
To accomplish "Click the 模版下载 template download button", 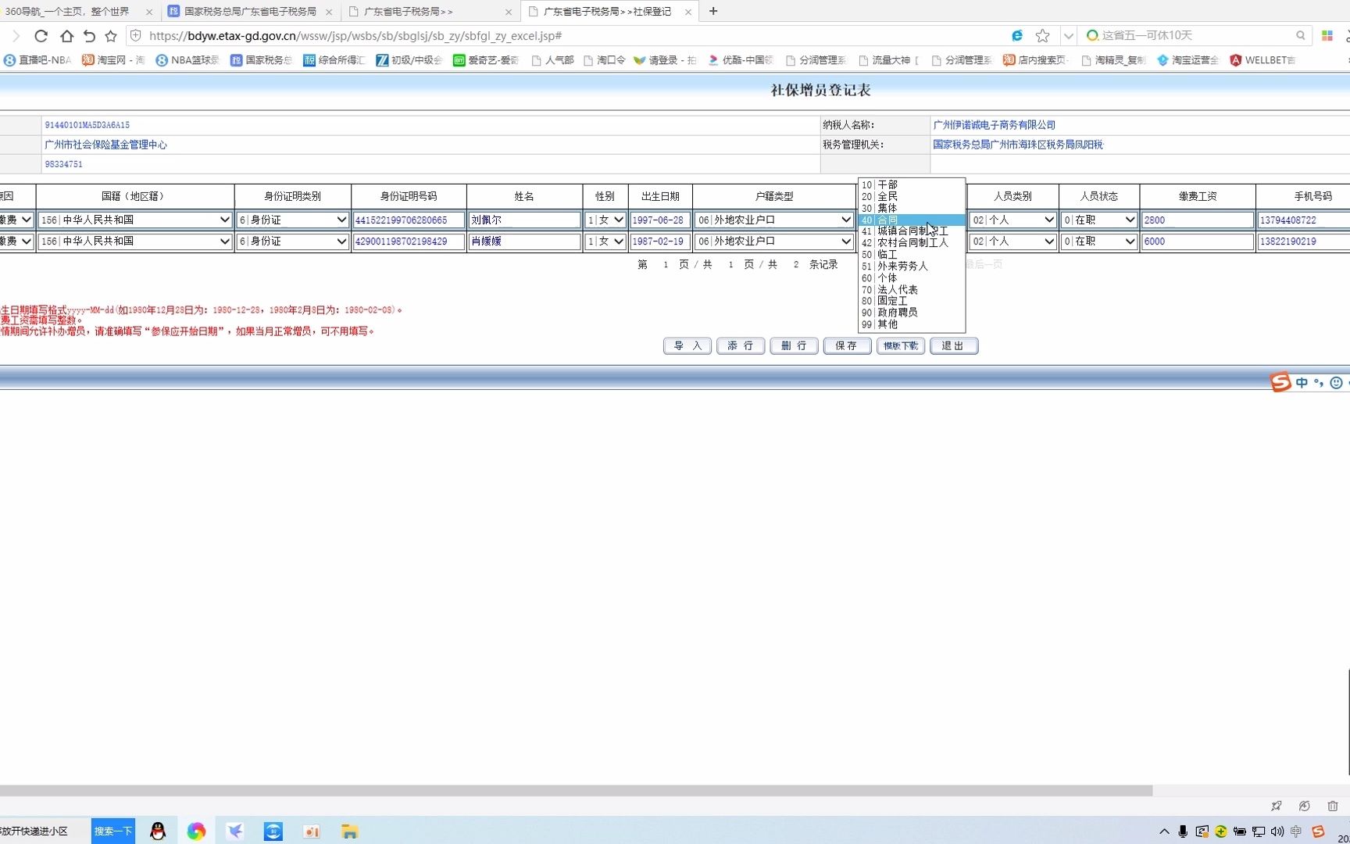I will tap(901, 346).
